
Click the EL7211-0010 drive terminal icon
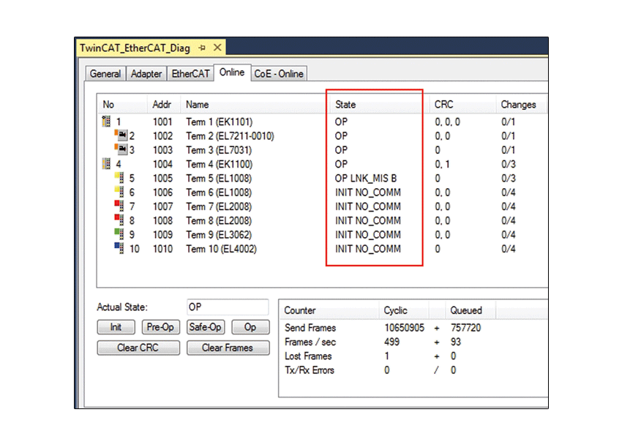tap(121, 135)
